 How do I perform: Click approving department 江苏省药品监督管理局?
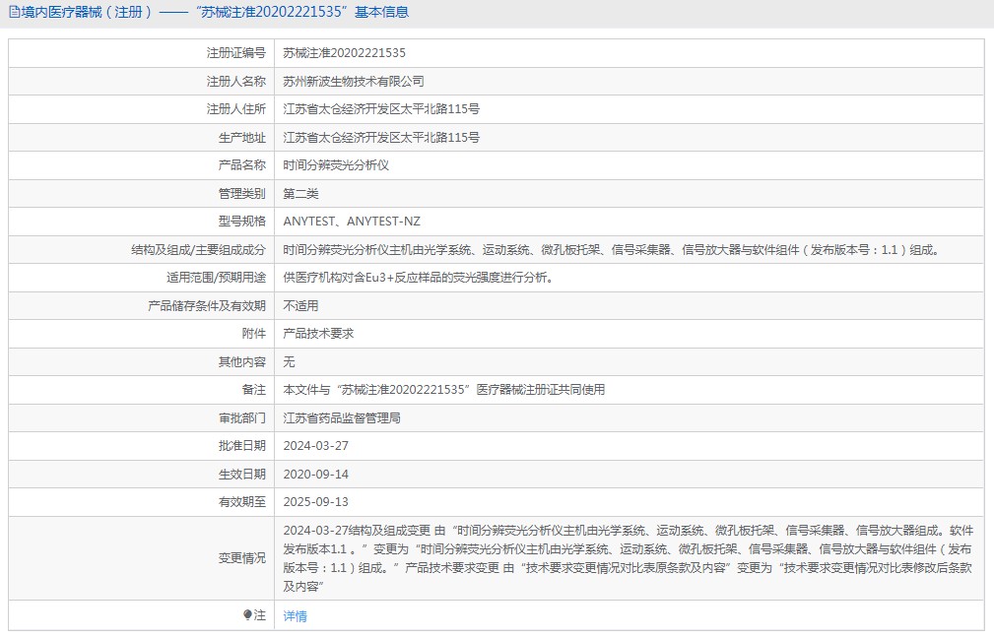tap(342, 418)
